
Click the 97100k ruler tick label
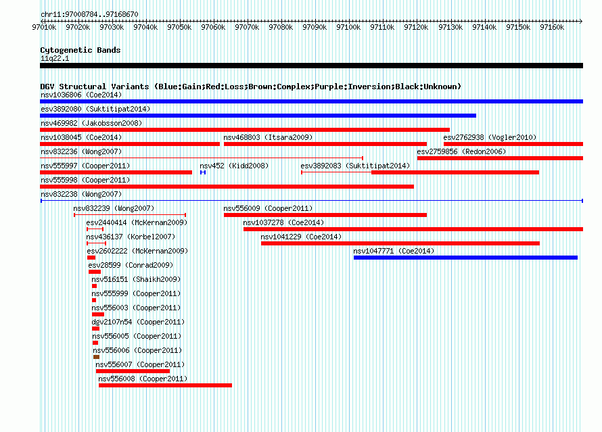[x=348, y=27]
